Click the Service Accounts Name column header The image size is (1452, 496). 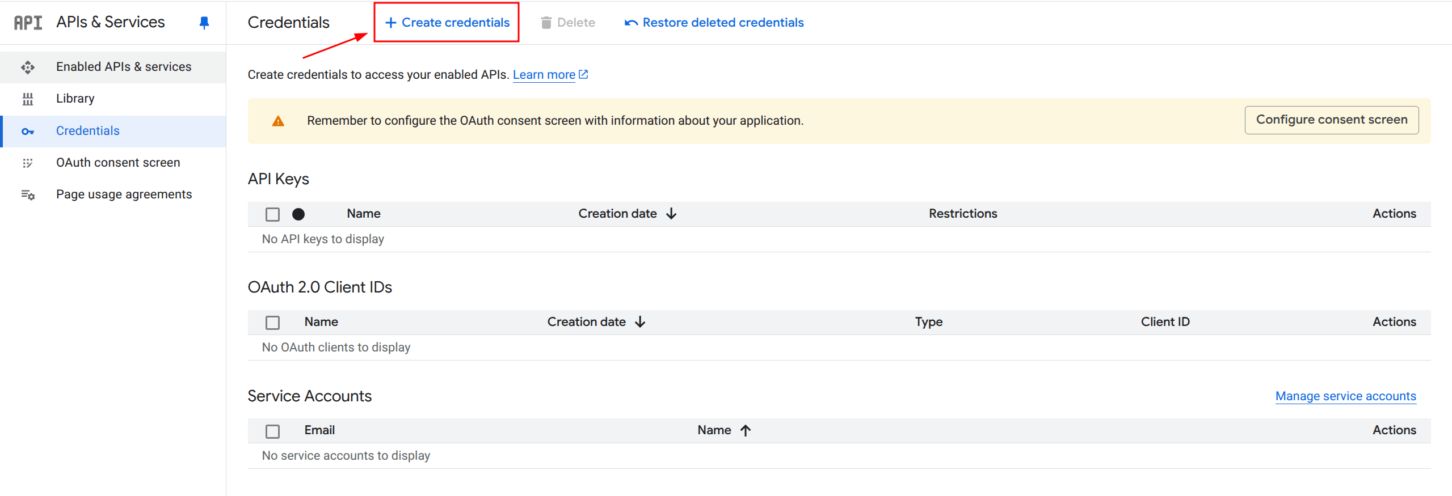click(x=714, y=430)
